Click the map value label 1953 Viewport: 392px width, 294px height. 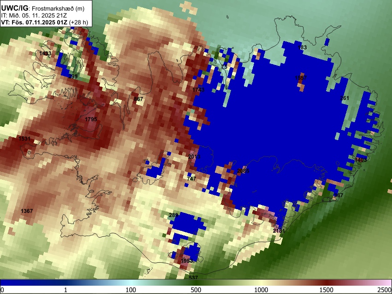187,260
